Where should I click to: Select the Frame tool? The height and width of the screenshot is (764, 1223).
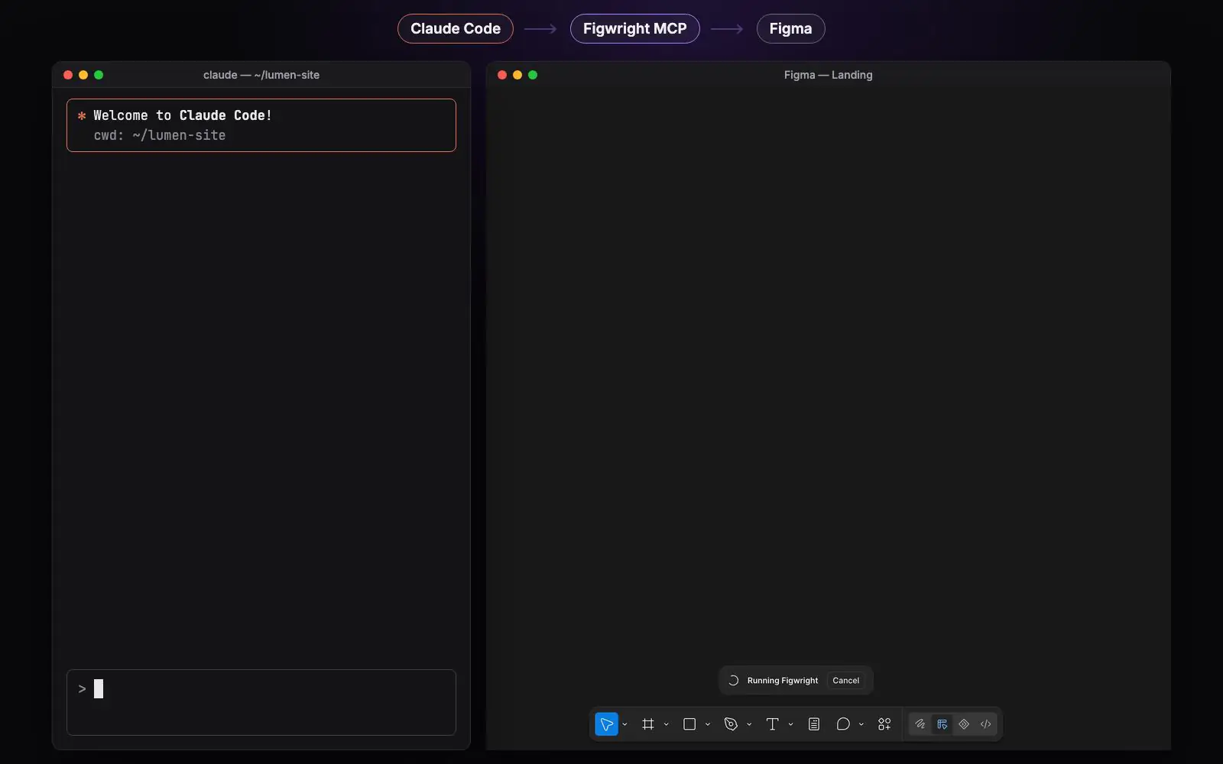point(648,724)
